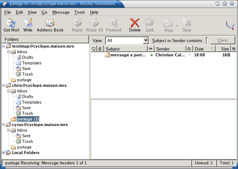Toggle junk status dot on message row
The width and height of the screenshot is (238, 169).
coord(190,55)
